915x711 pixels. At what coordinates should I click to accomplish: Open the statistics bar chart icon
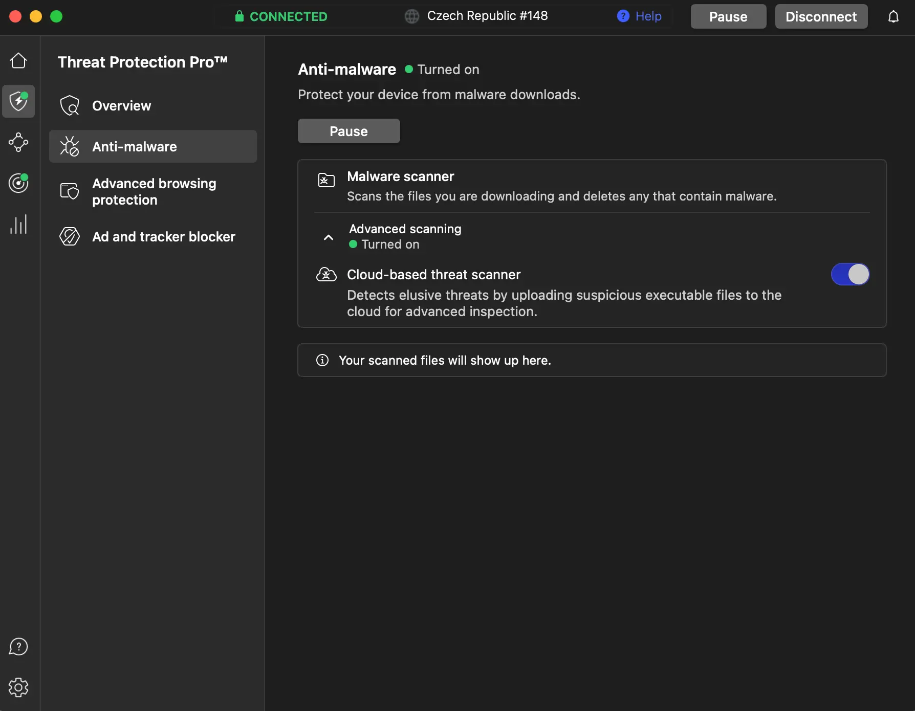point(18,224)
